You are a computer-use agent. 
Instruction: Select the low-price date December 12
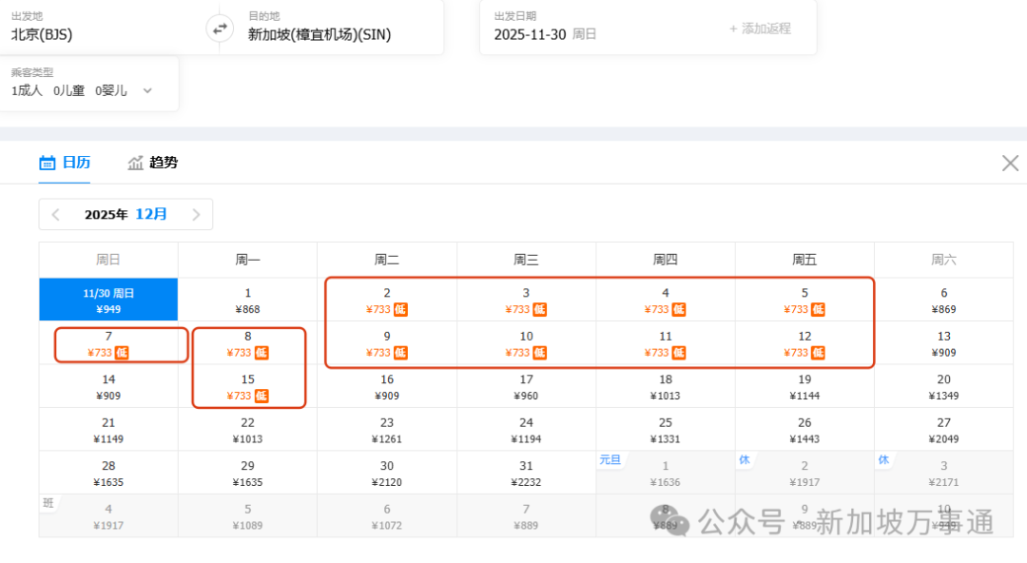(x=804, y=344)
